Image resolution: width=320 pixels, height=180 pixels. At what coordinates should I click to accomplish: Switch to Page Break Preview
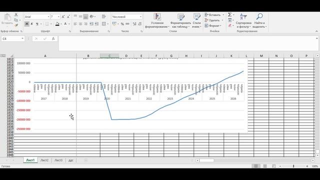tap(273, 166)
